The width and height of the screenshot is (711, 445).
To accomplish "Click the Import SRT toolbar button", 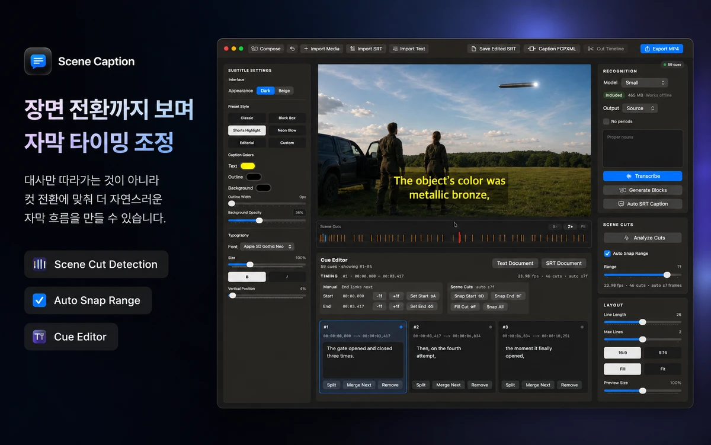I will (x=366, y=49).
